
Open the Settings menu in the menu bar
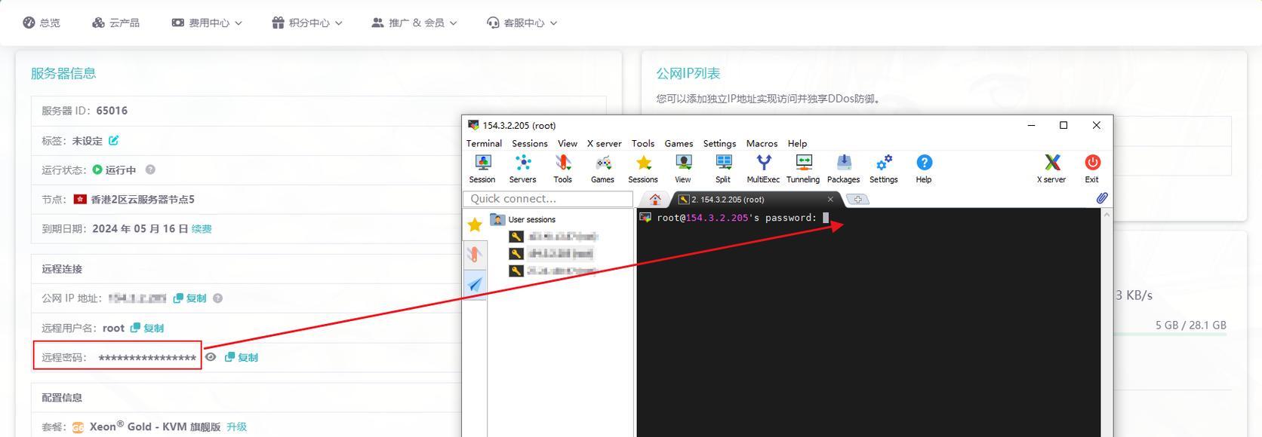719,143
